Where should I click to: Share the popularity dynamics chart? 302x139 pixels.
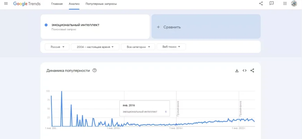coord(252,71)
